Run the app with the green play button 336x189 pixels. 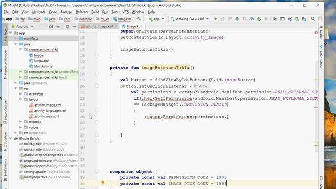tap(216, 19)
